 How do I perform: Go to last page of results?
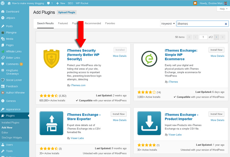(223, 37)
